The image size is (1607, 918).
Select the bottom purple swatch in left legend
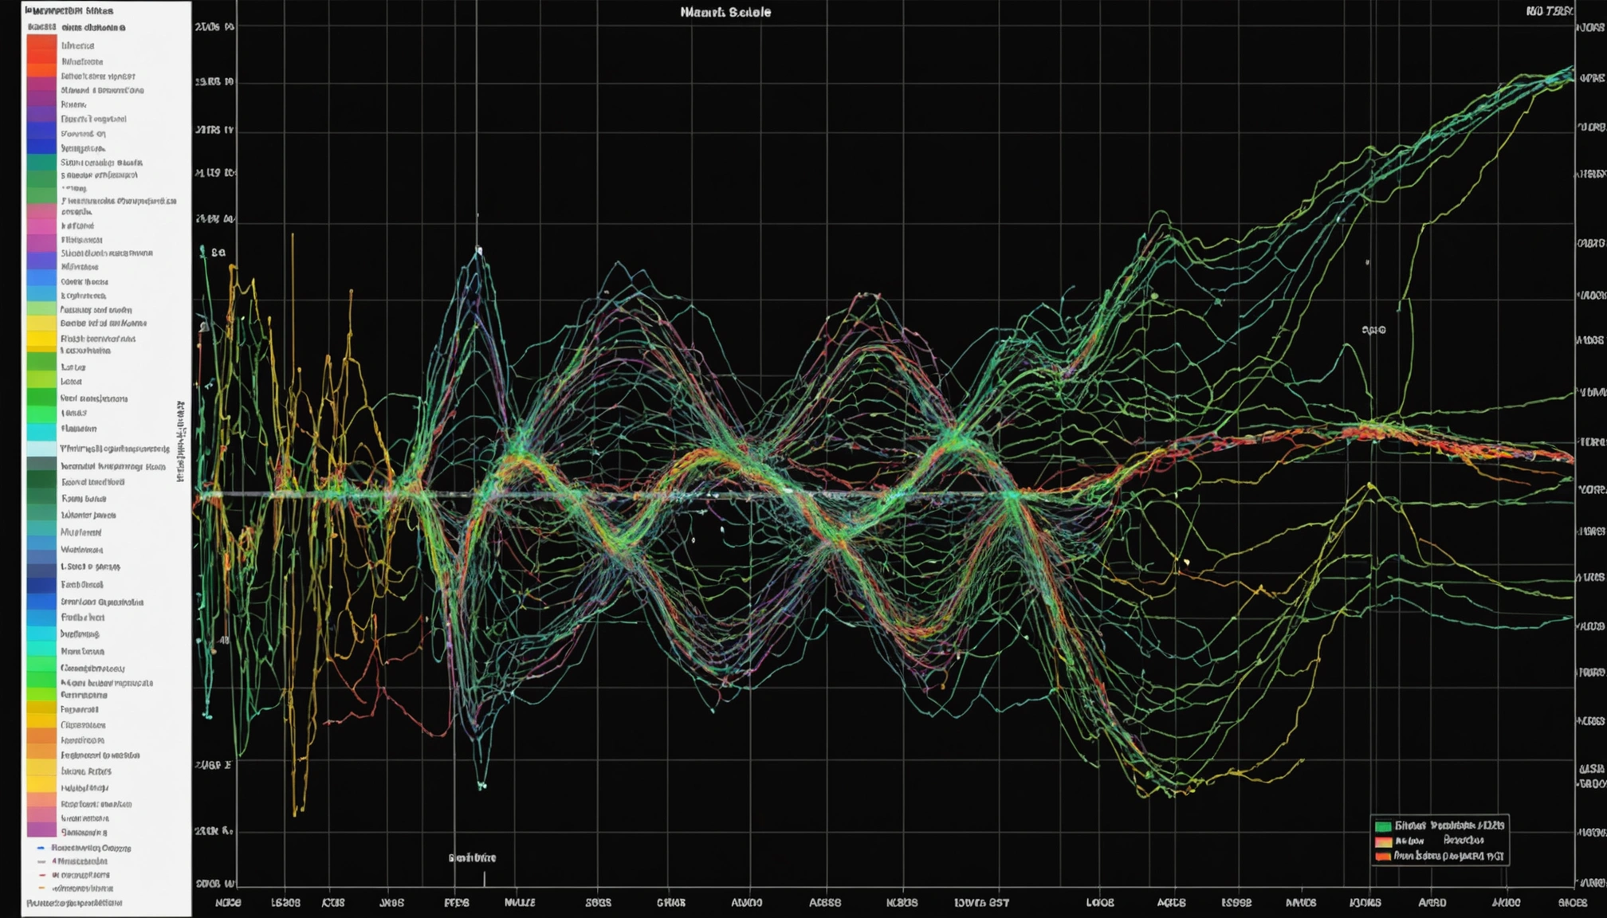pos(41,830)
